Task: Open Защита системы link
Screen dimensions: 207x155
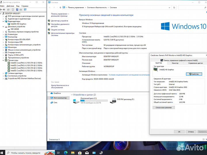Action: (x=58, y=30)
